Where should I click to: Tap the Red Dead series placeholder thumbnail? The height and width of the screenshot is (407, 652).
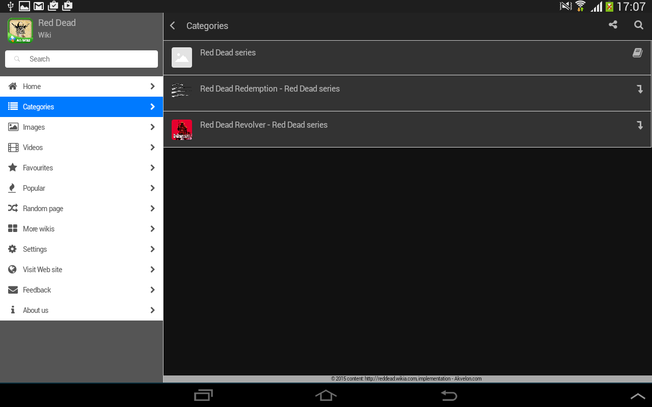pyautogui.click(x=182, y=57)
